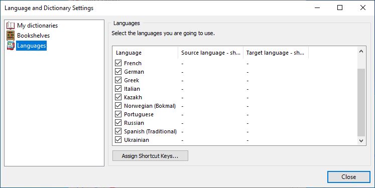
Task: Select the Greek row text
Action: pyautogui.click(x=132, y=80)
